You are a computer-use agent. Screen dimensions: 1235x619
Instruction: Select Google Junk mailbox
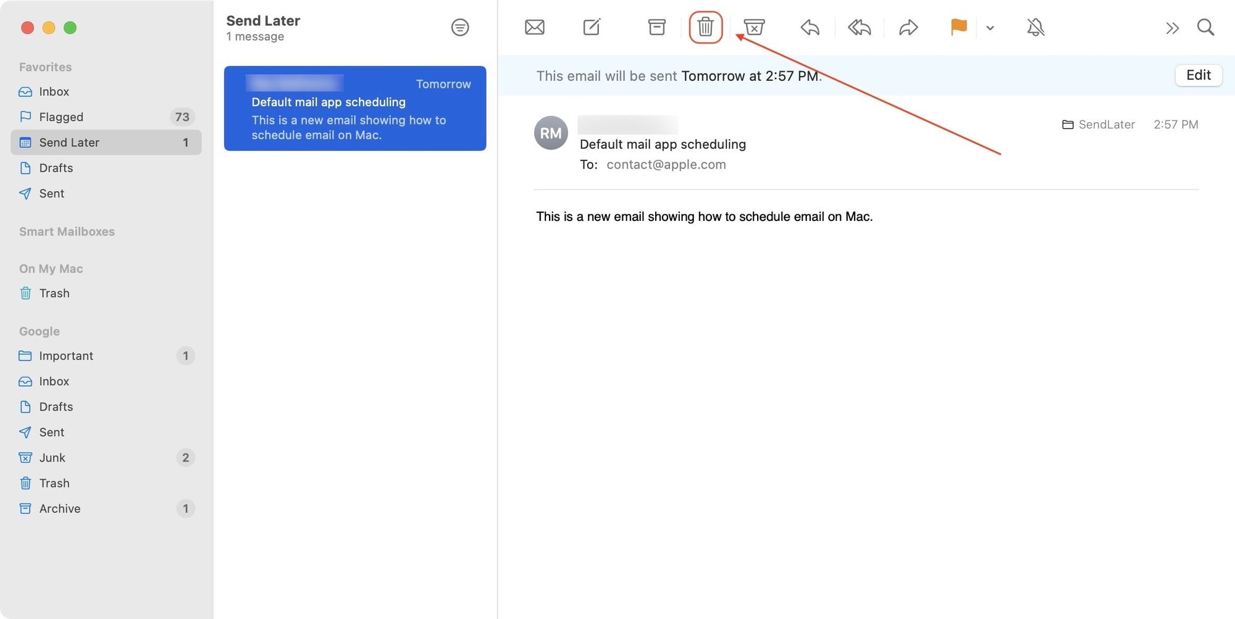click(x=52, y=457)
